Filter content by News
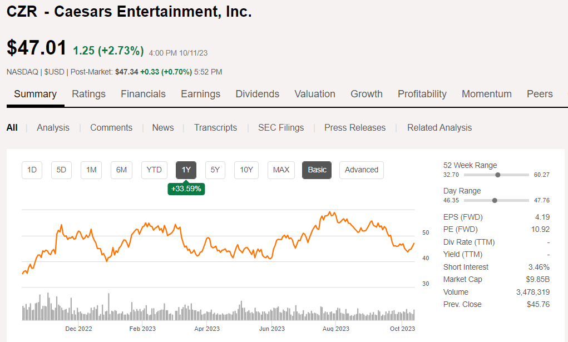 162,127
